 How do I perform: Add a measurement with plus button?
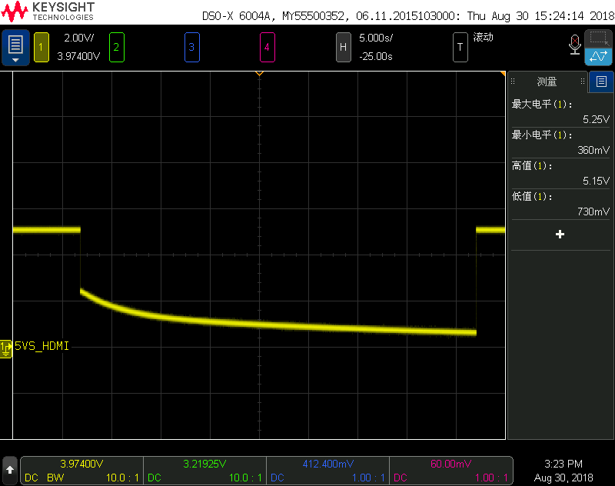560,235
